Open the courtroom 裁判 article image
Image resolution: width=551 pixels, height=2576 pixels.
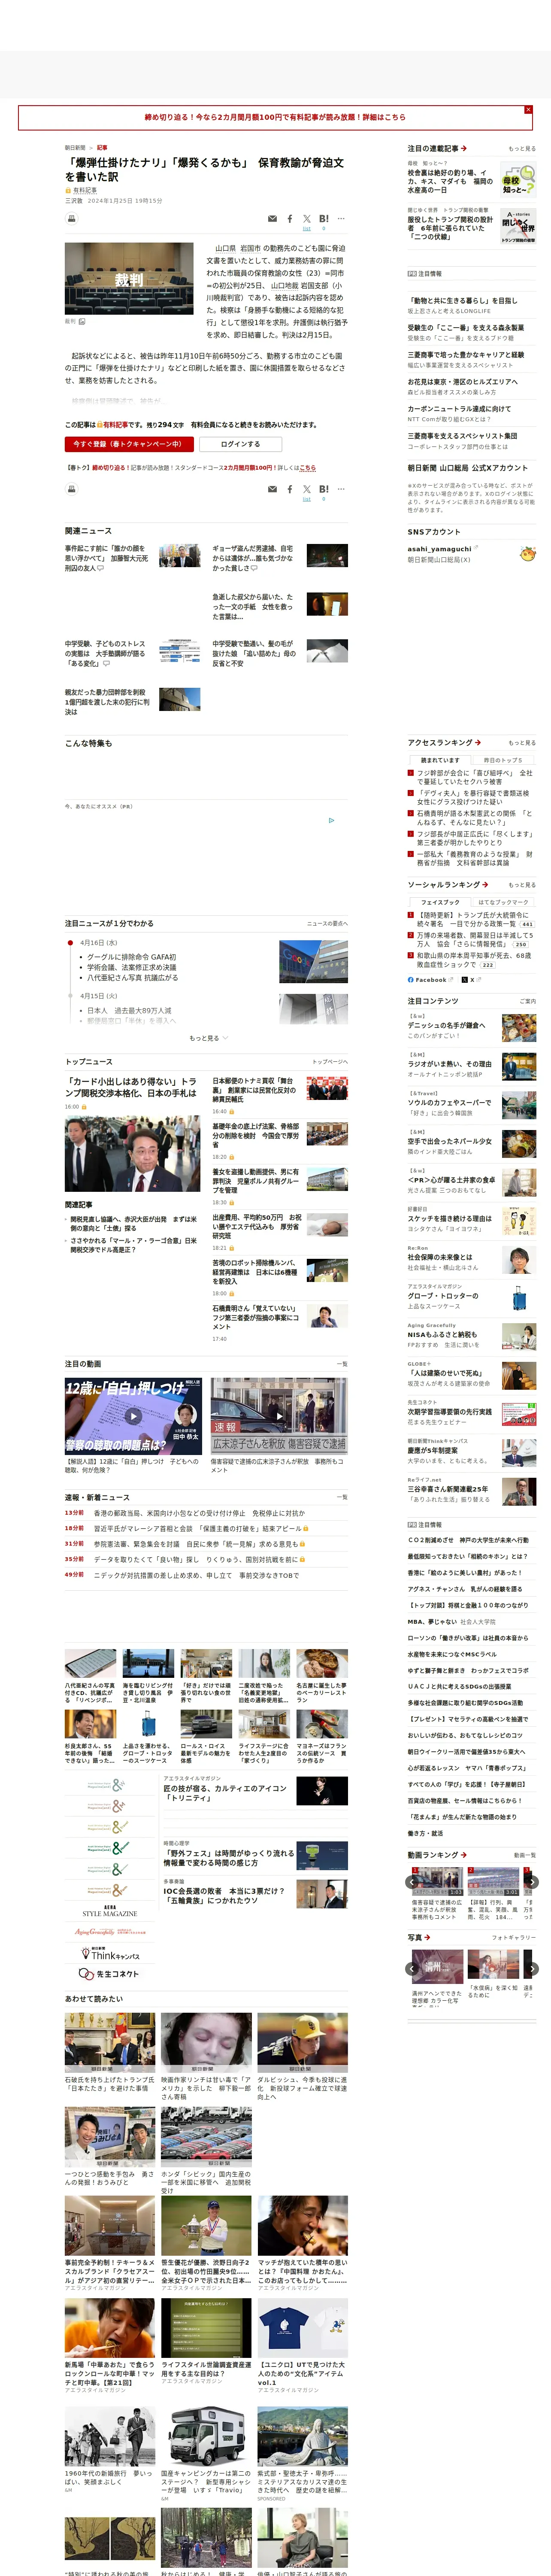(x=129, y=279)
